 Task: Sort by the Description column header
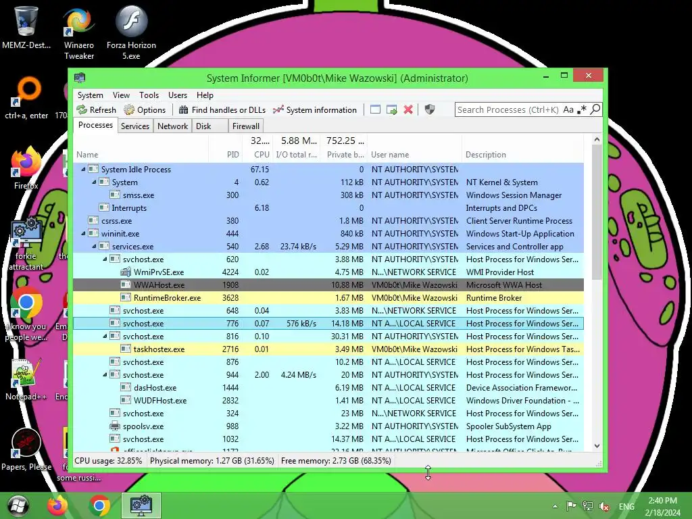[523, 155]
